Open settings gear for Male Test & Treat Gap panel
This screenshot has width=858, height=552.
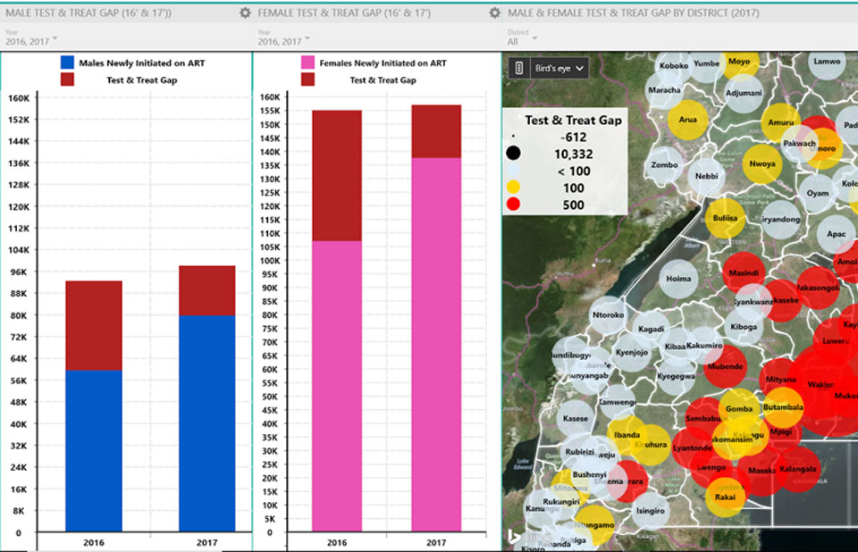[245, 13]
